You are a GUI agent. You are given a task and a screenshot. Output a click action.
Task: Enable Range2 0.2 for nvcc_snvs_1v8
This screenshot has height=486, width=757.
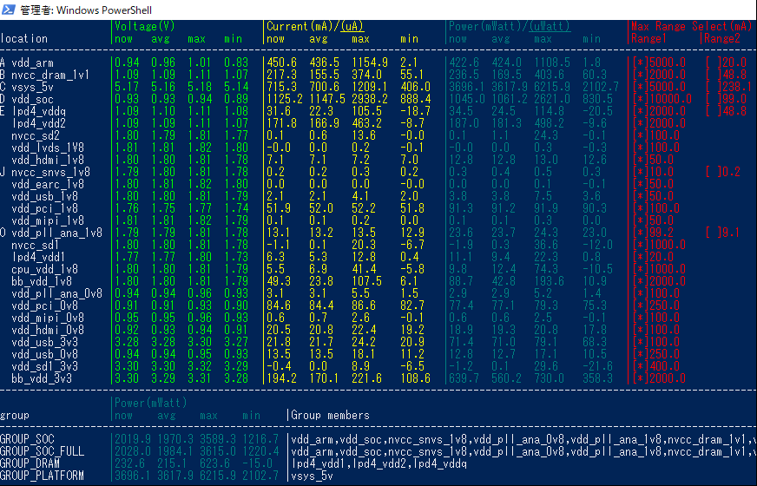tap(712, 172)
